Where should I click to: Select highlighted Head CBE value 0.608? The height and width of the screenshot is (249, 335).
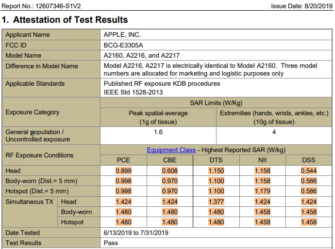tap(169, 171)
